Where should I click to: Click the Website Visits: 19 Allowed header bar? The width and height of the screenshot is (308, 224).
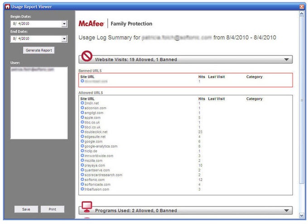click(x=186, y=60)
